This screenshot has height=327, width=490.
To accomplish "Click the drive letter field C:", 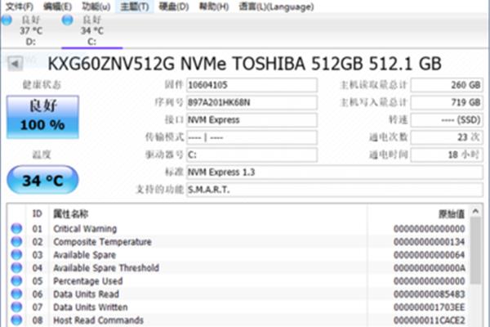I will coord(252,155).
